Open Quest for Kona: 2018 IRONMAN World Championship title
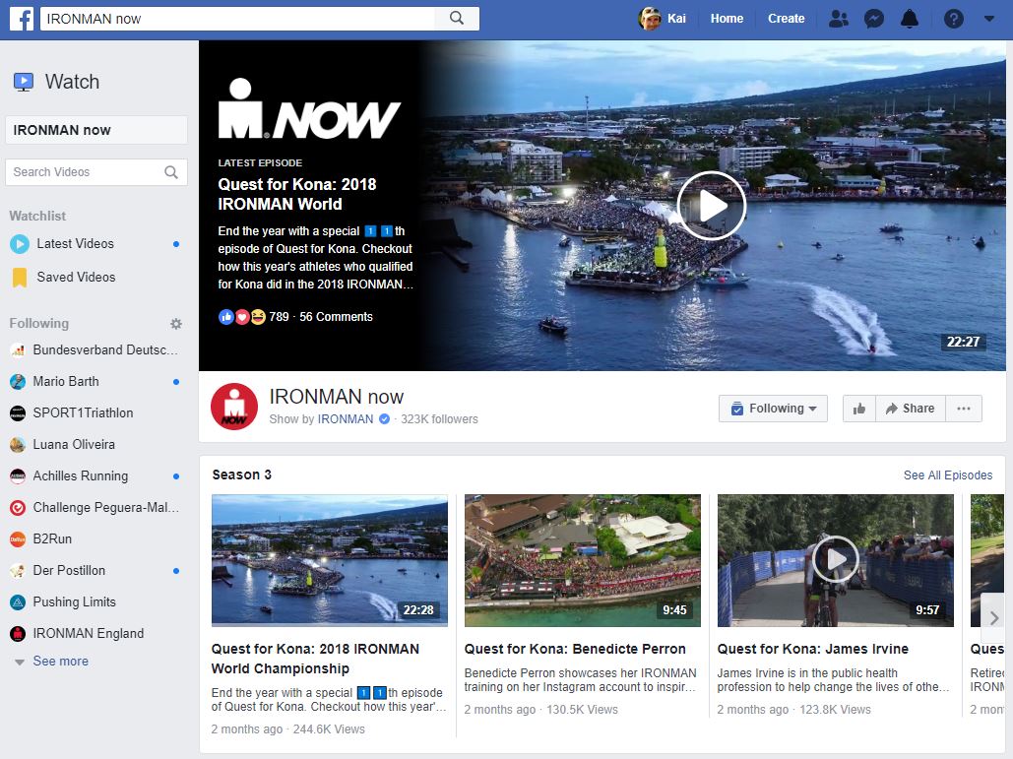 point(315,659)
